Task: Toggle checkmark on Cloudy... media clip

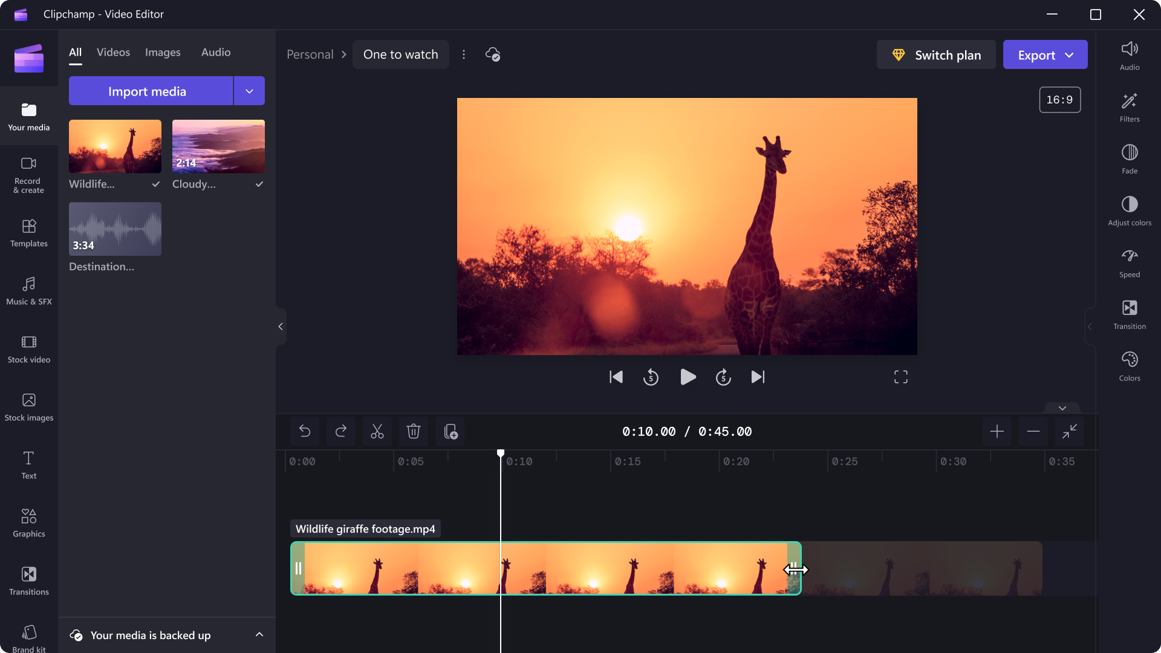Action: click(259, 184)
